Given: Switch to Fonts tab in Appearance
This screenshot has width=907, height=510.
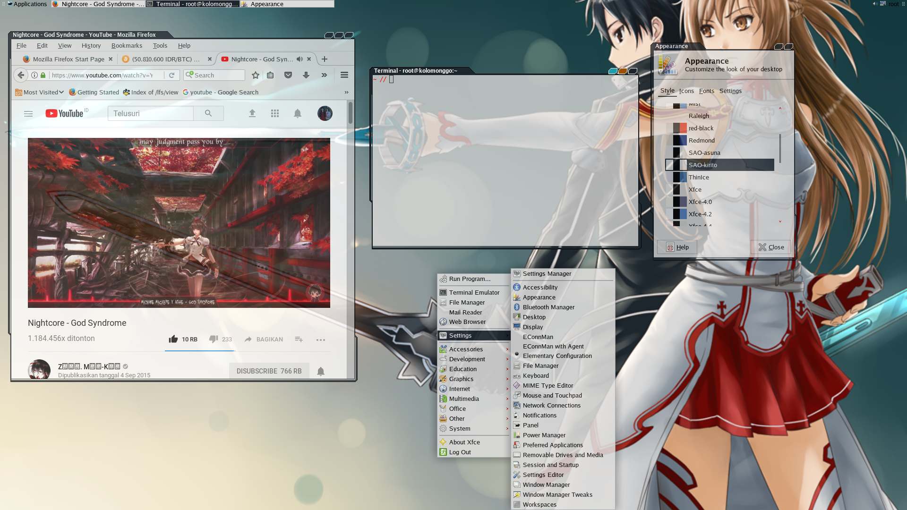Looking at the screenshot, I should click(707, 91).
